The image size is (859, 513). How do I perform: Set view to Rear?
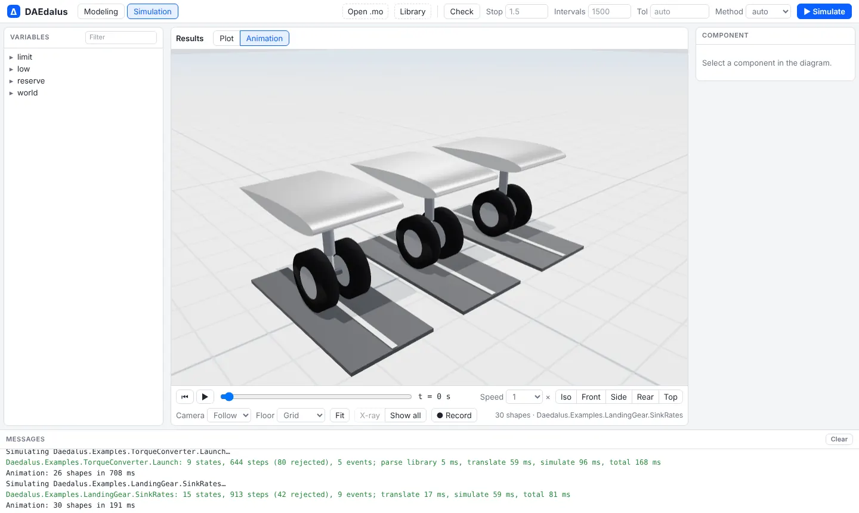(x=645, y=397)
